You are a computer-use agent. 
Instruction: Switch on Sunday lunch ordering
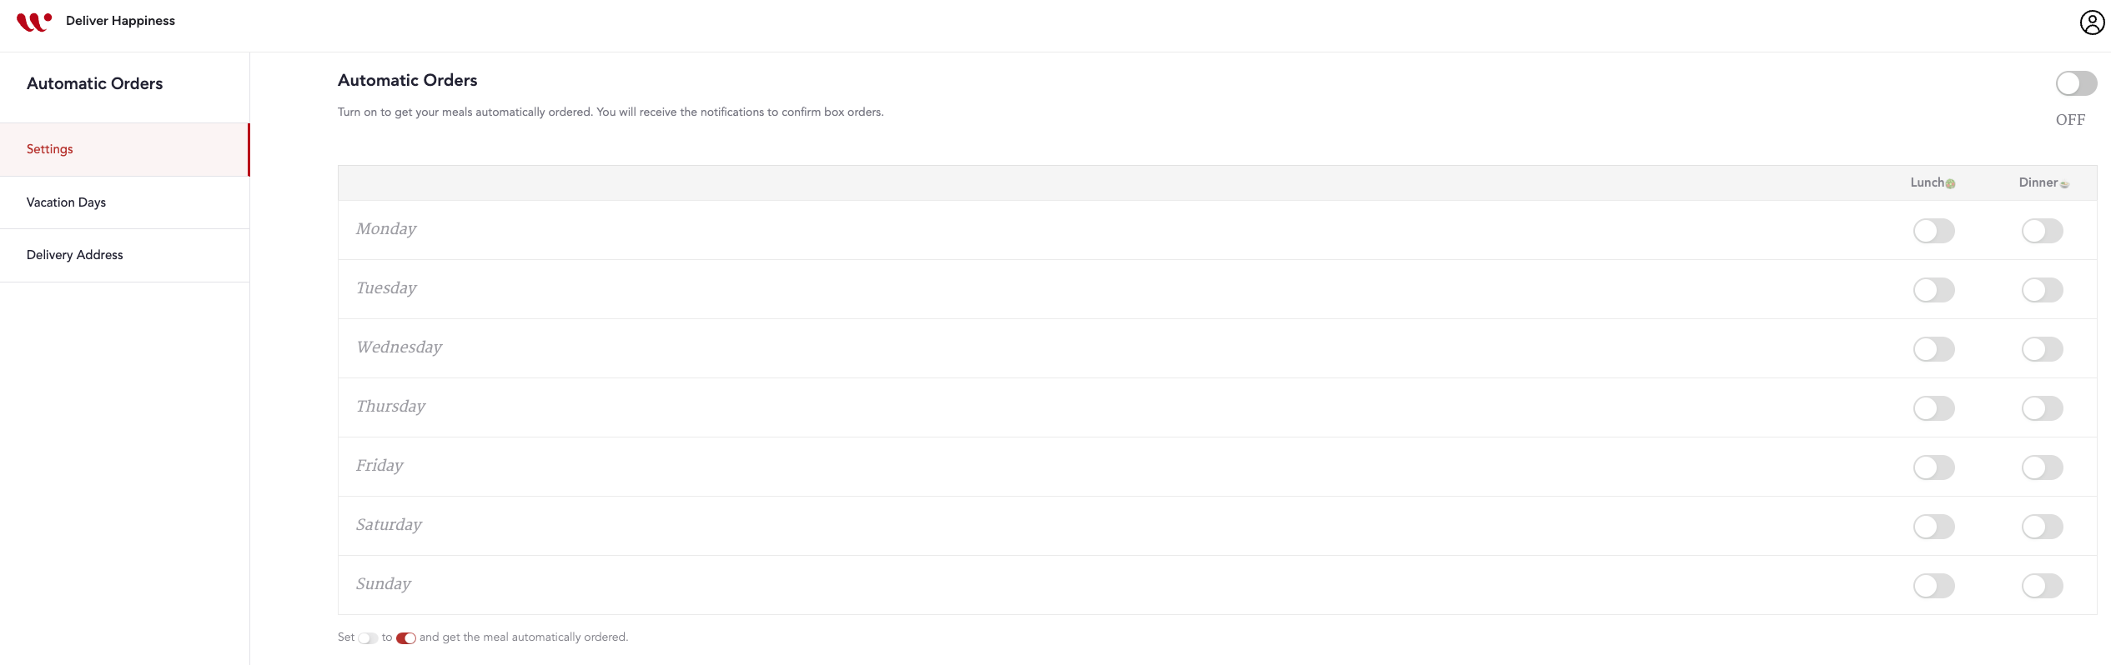tap(1933, 586)
